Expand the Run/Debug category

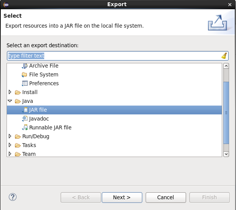pos(10,136)
